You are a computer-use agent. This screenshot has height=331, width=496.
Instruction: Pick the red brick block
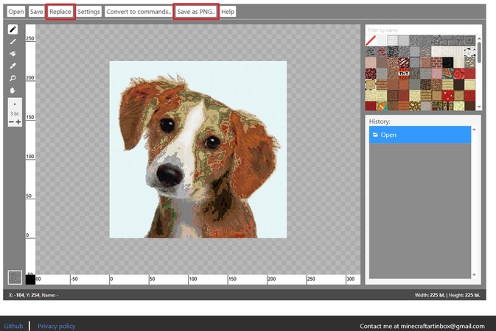click(437, 63)
